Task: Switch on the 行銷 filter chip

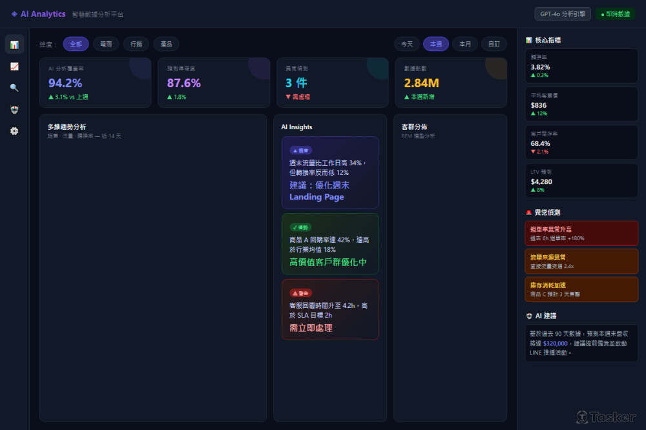Action: tap(136, 44)
